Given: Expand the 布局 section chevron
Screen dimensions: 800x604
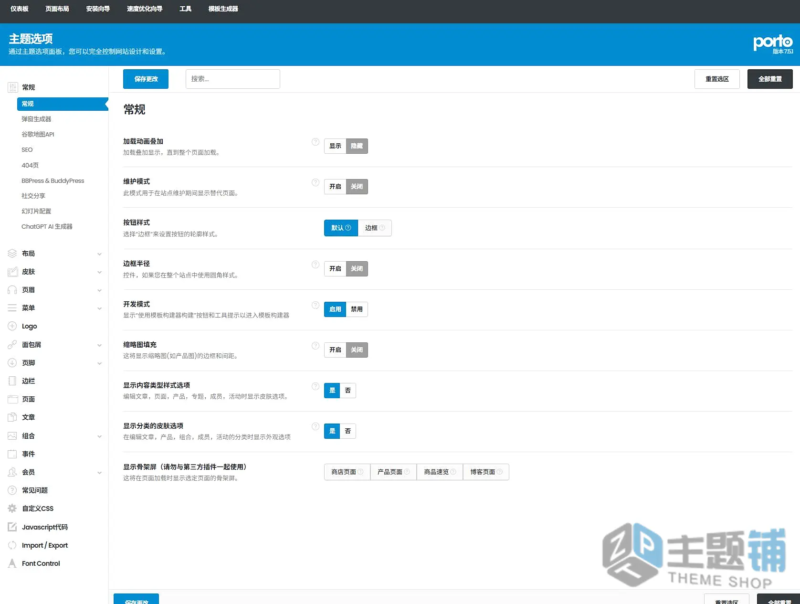Looking at the screenshot, I should [100, 254].
